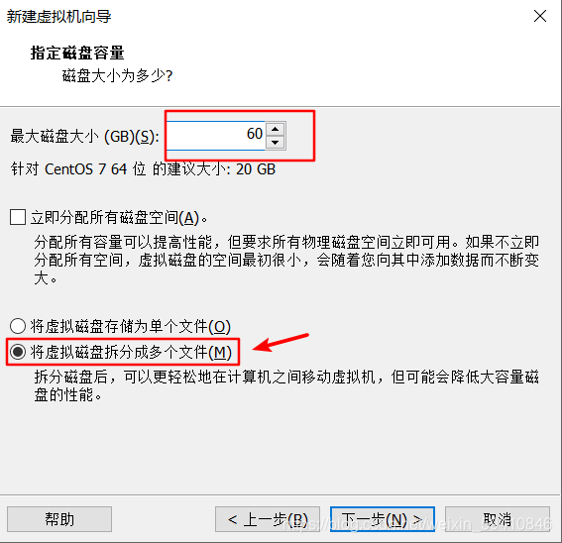
Task: Click the 新建虚拟机向导 title bar text
Action: coord(58,17)
